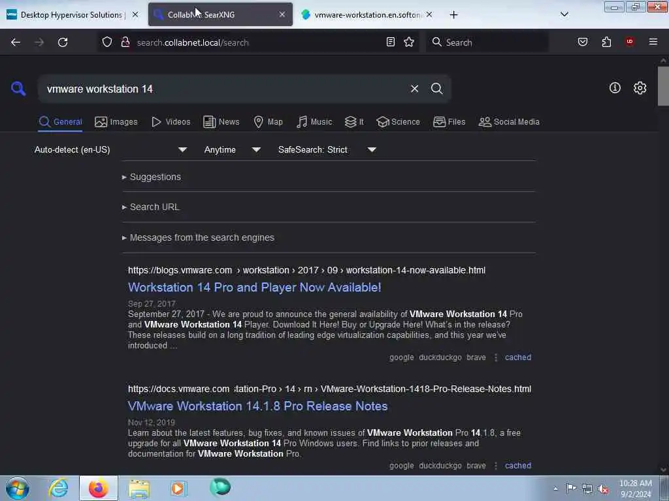Close the Desktop Hypervisor Solutions tab
This screenshot has height=501, width=669.
135,14
